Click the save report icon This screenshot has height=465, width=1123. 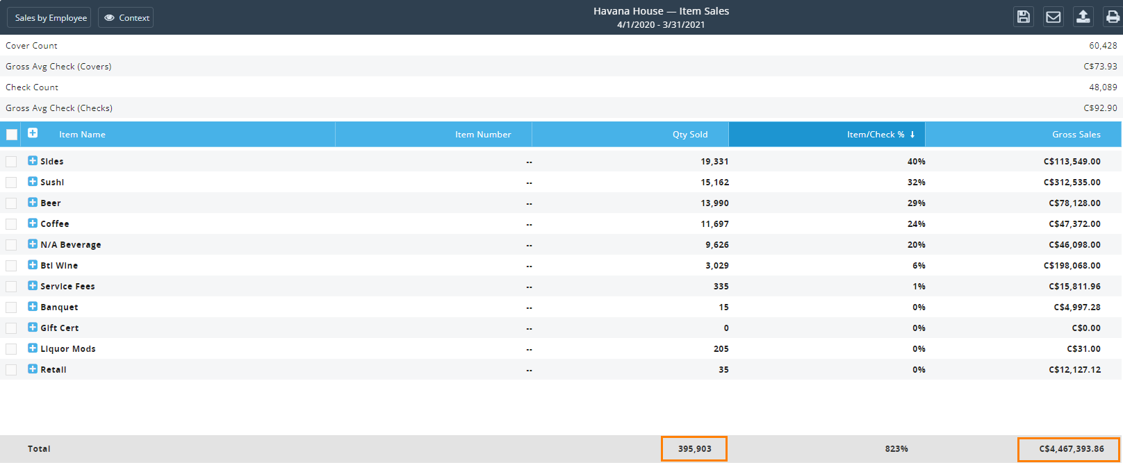point(1024,17)
